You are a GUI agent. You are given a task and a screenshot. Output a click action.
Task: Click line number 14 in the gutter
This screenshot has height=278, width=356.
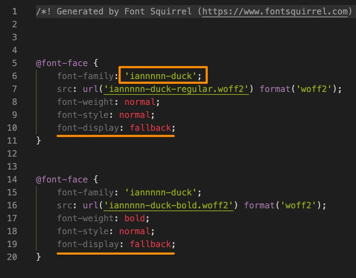12,179
